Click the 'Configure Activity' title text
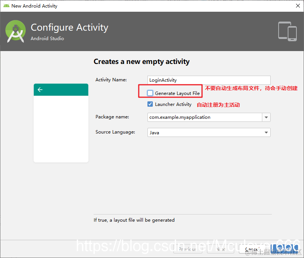The width and height of the screenshot is (304, 258). coord(69,28)
